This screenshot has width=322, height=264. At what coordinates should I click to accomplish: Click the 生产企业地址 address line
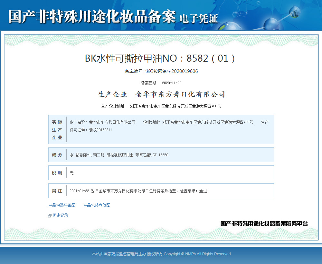tap(161, 106)
